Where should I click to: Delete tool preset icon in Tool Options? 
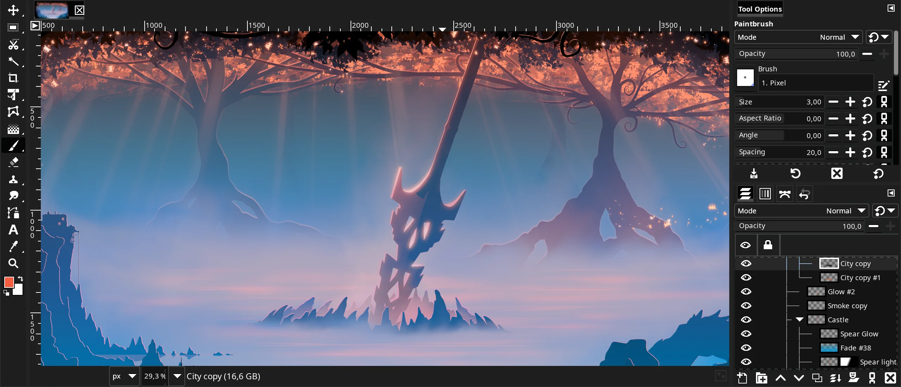coord(837,173)
